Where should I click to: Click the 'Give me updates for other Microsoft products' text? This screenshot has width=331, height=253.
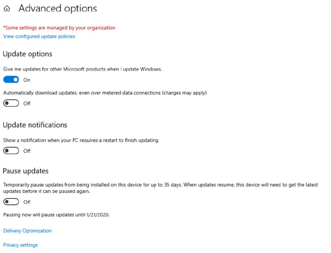83,69
